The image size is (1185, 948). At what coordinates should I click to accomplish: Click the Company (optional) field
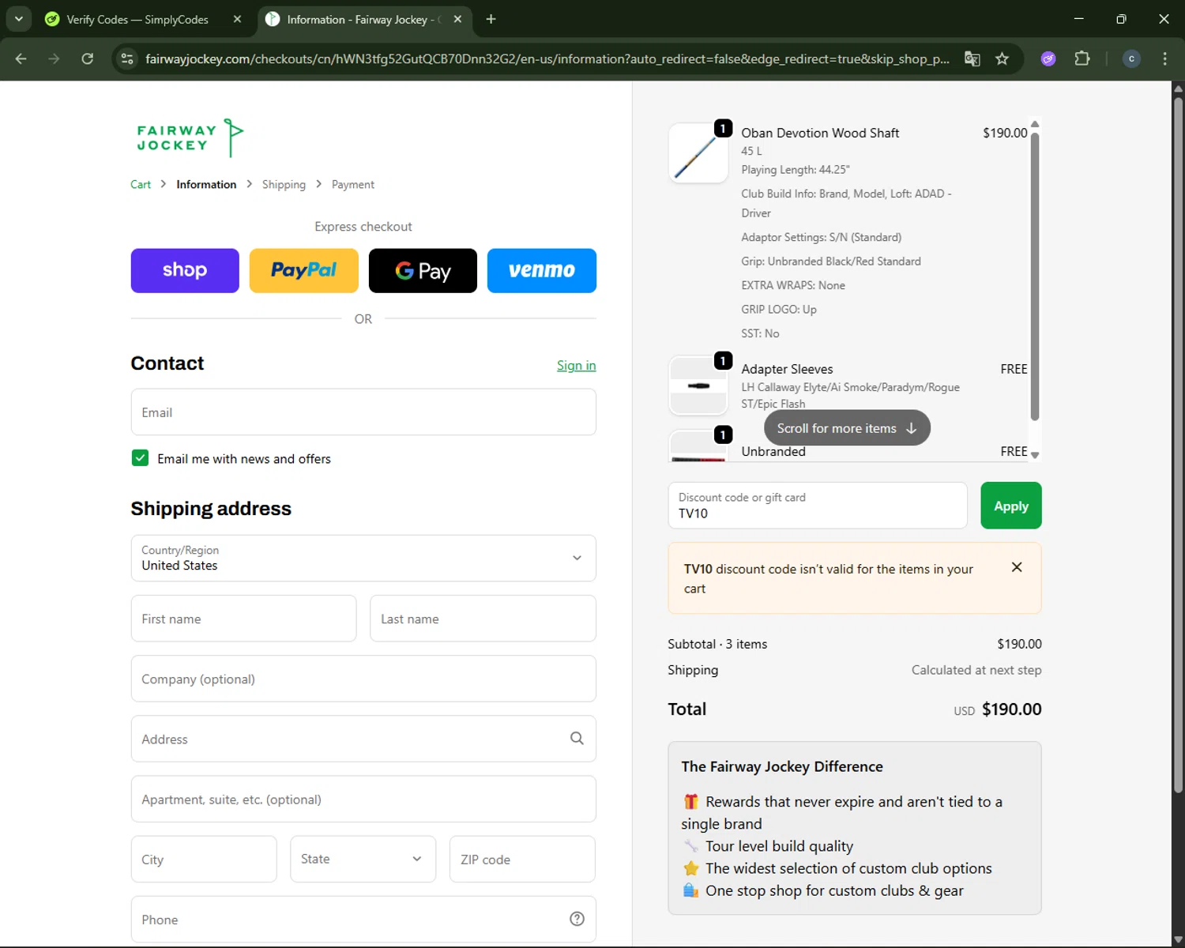tap(363, 679)
